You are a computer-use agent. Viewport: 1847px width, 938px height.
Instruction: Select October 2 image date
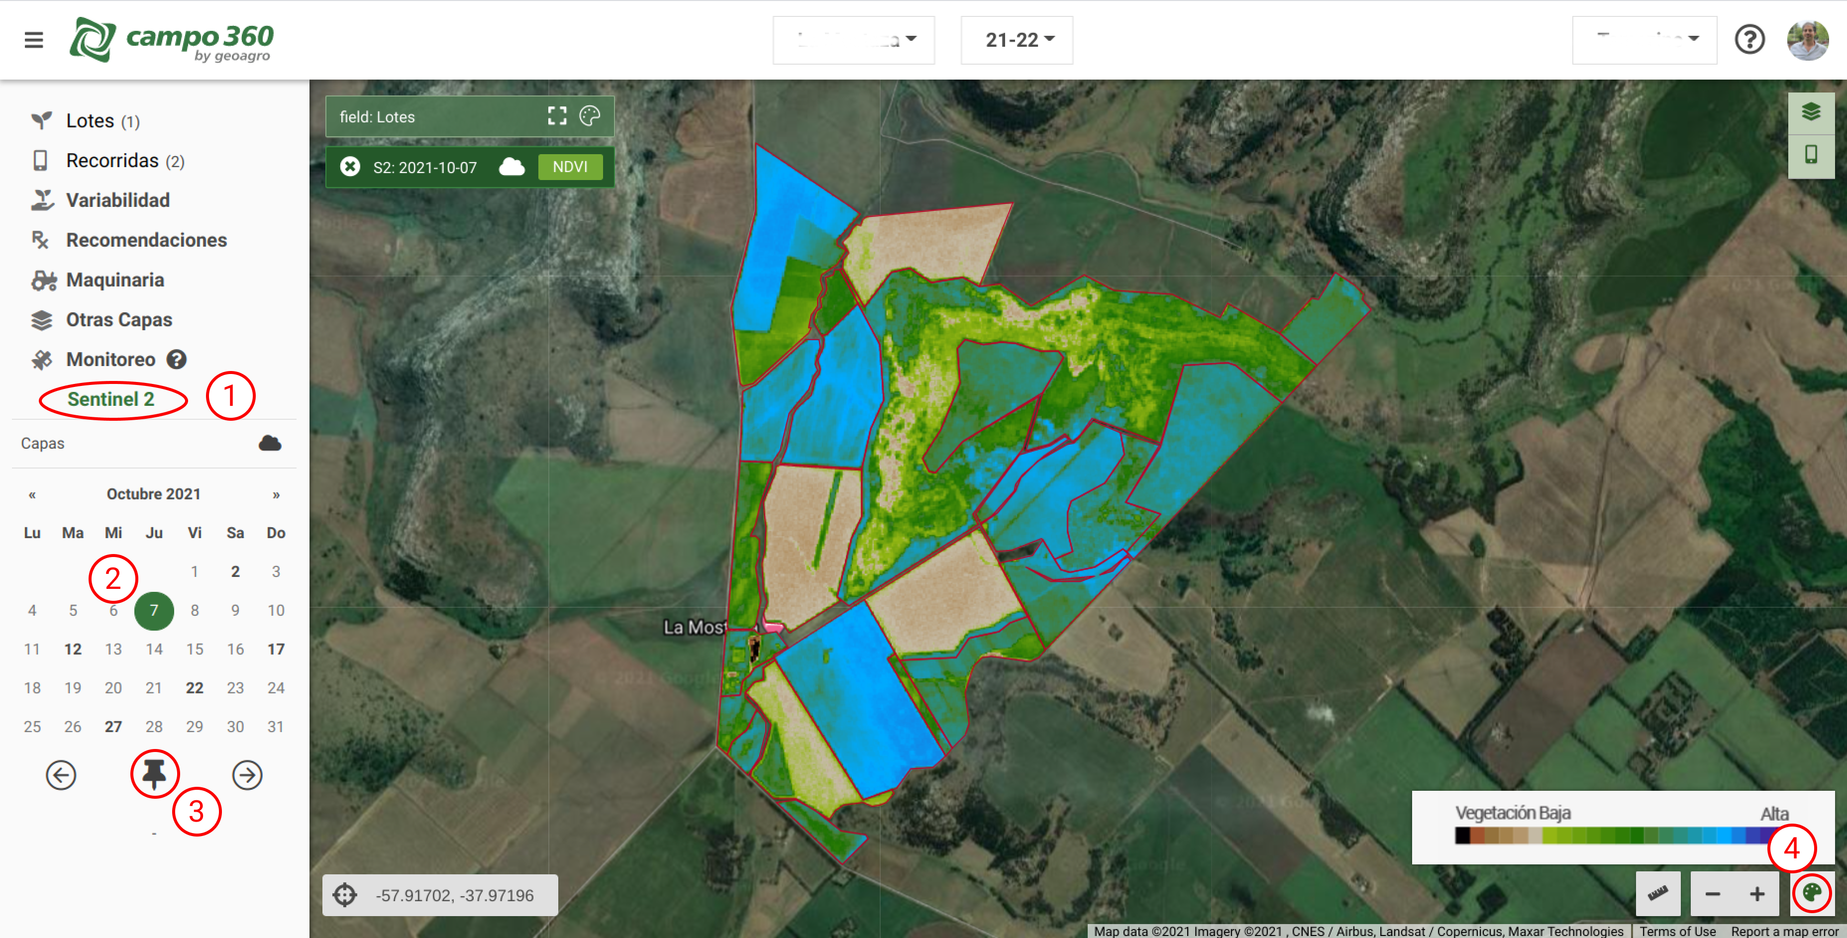(235, 571)
